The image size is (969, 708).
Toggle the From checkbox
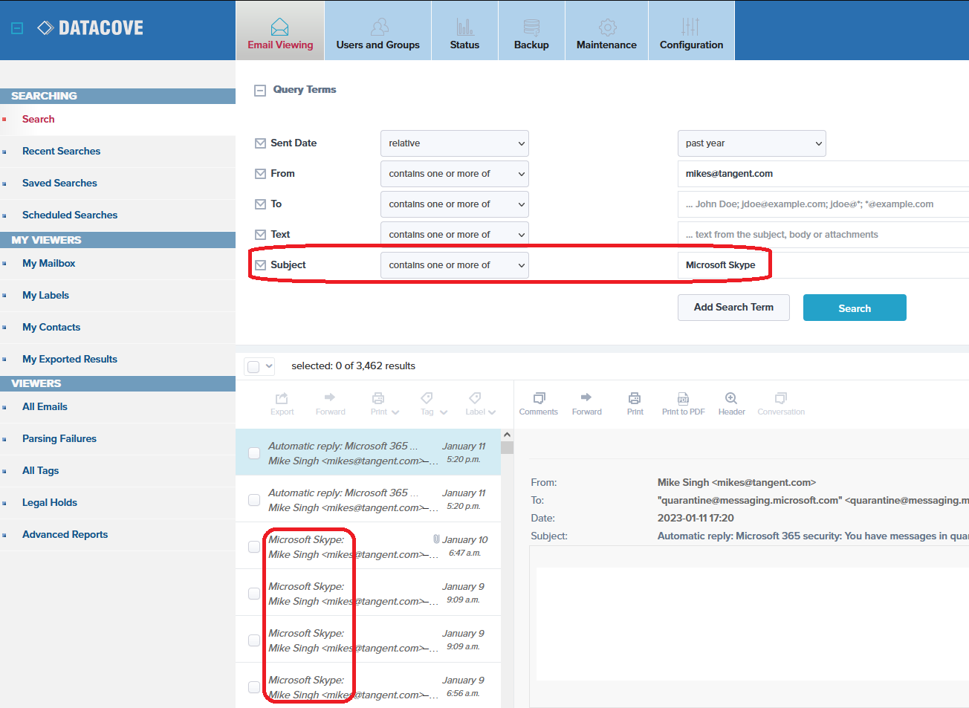[260, 174]
